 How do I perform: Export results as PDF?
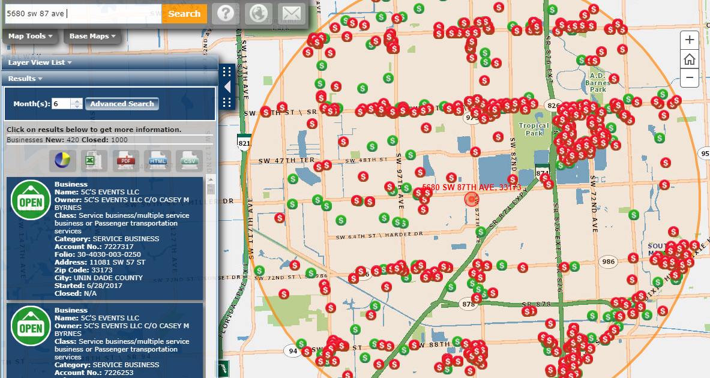pyautogui.click(x=126, y=160)
